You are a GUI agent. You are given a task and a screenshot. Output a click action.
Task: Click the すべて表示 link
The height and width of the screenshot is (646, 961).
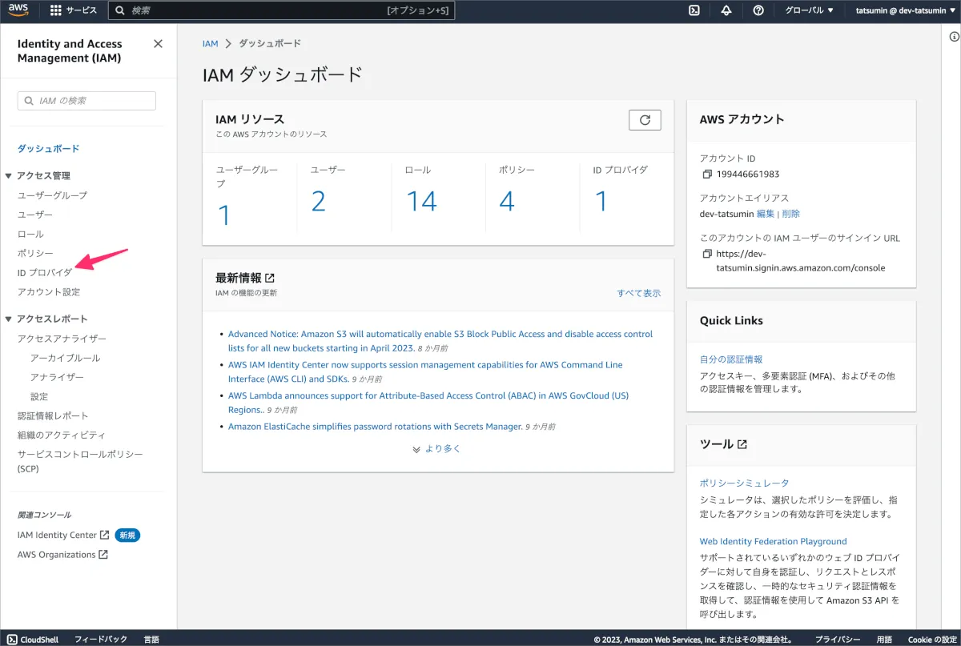pyautogui.click(x=638, y=293)
